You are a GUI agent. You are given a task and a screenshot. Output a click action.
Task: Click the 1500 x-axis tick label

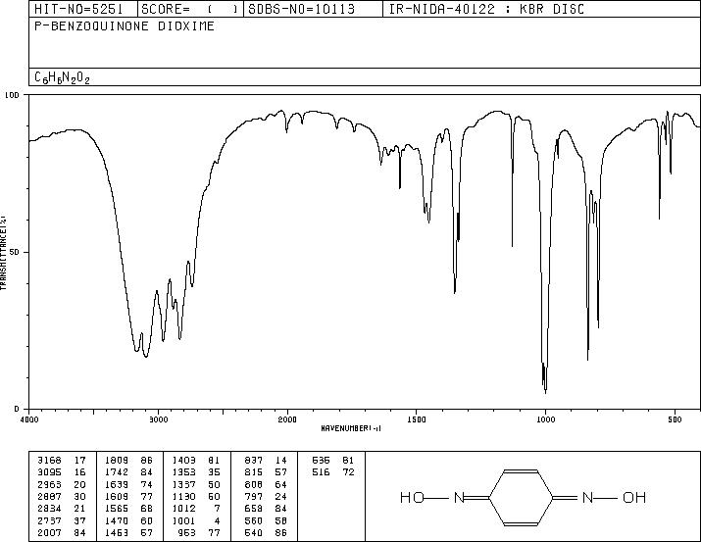coord(417,419)
